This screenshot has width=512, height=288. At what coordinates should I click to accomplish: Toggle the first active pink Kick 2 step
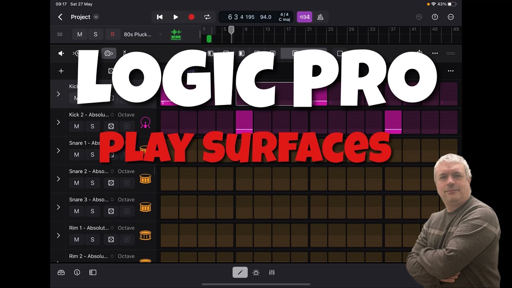tap(244, 122)
